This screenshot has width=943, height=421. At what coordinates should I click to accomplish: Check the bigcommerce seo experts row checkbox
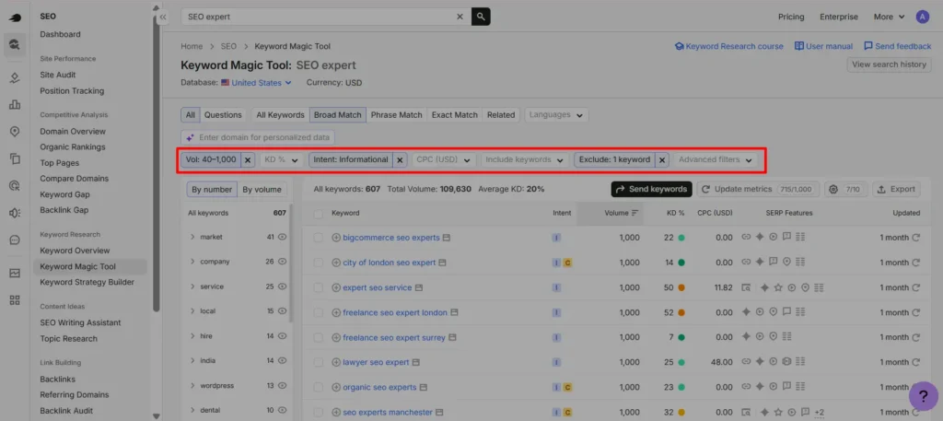pyautogui.click(x=318, y=238)
